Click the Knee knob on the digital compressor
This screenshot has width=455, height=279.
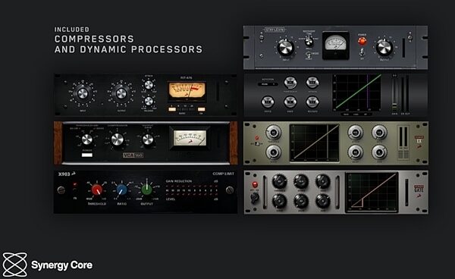click(290, 102)
